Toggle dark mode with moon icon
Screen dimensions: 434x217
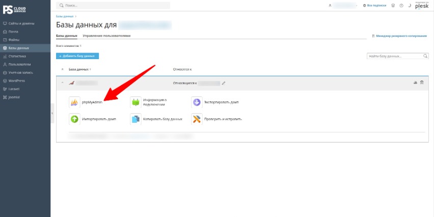coord(410,6)
